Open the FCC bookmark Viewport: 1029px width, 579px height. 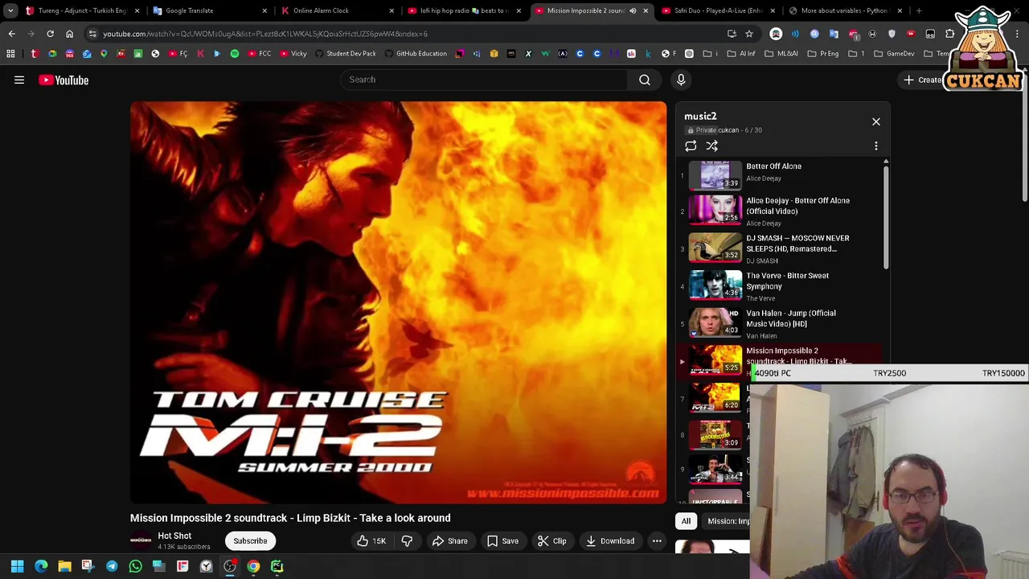260,54
